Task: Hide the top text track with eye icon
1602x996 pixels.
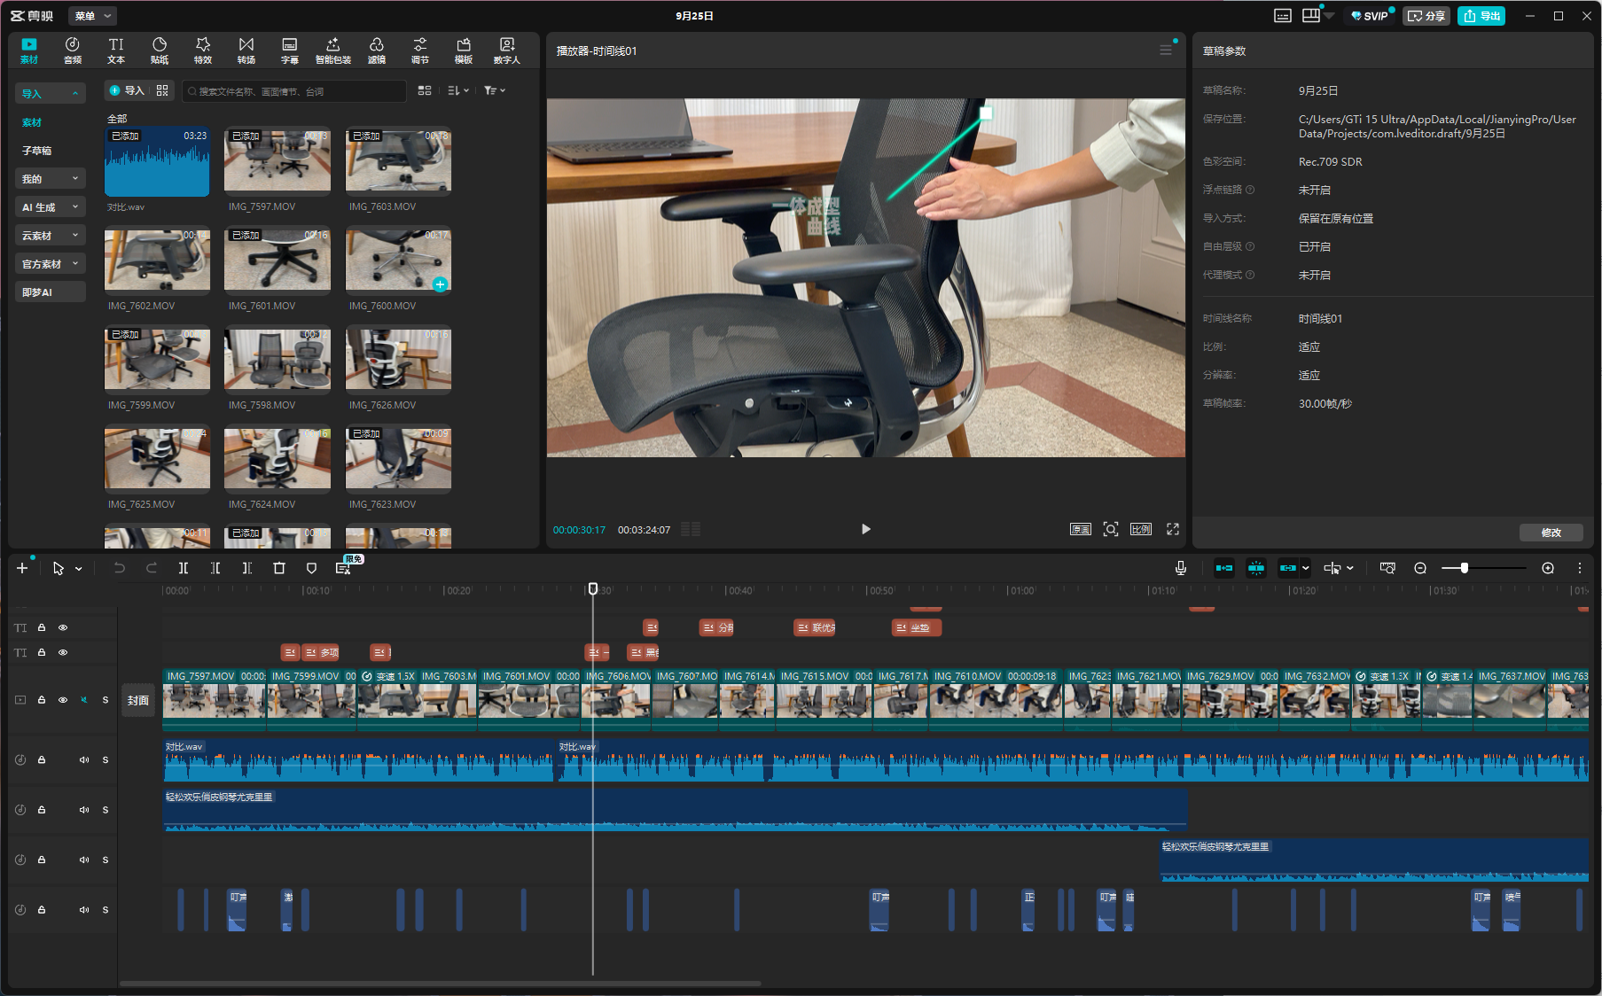Action: [63, 627]
